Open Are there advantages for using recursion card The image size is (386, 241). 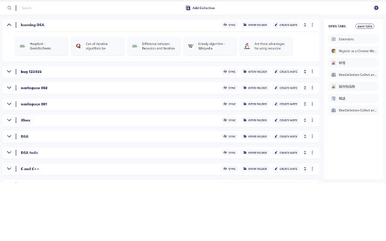266,46
